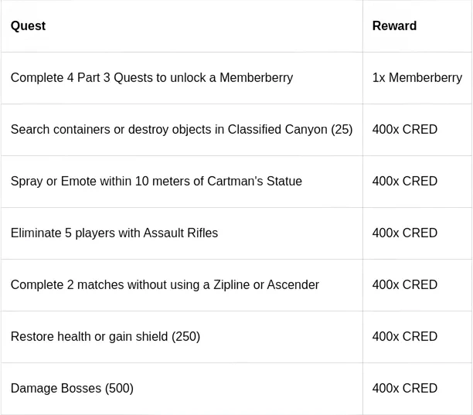Click the (250) count in shield quest

pyautogui.click(x=185, y=337)
